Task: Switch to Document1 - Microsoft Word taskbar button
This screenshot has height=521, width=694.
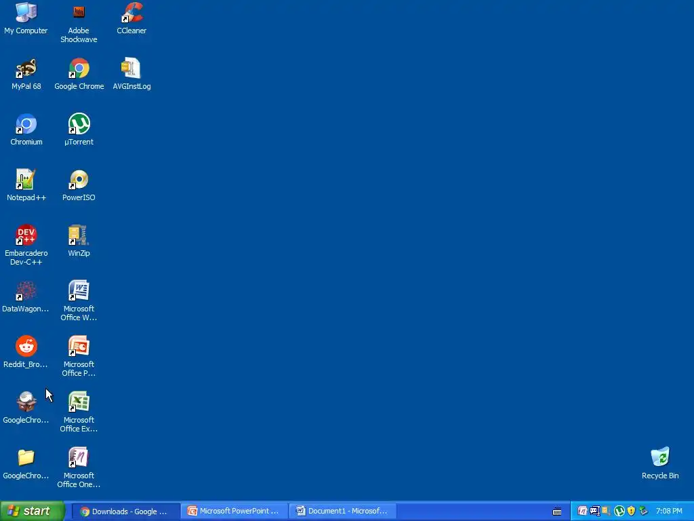Action: tap(343, 512)
